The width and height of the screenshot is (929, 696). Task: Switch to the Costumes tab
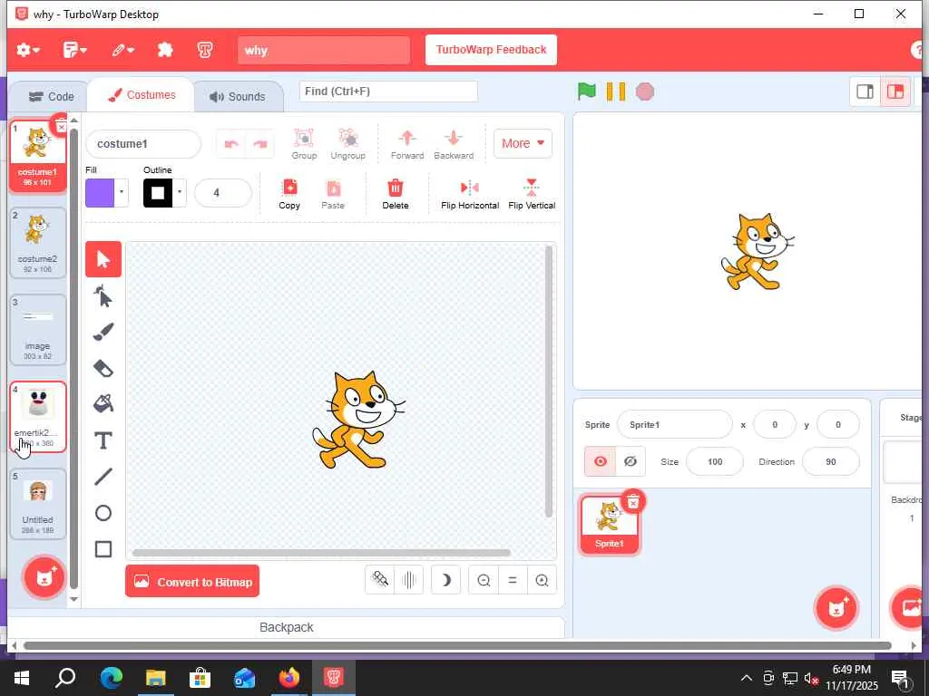(x=141, y=95)
